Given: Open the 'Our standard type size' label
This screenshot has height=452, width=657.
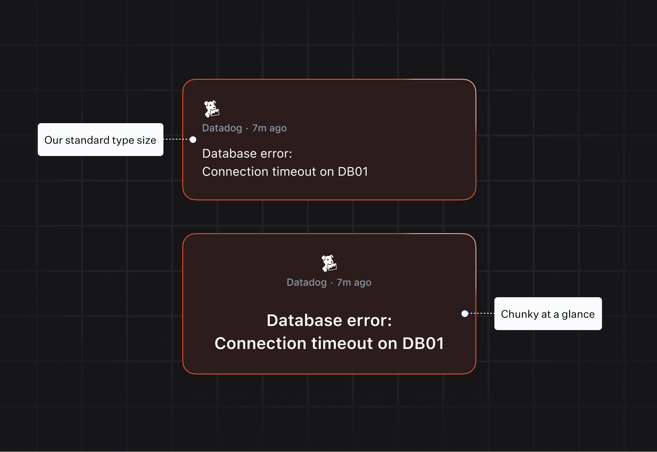Looking at the screenshot, I should pos(101,140).
